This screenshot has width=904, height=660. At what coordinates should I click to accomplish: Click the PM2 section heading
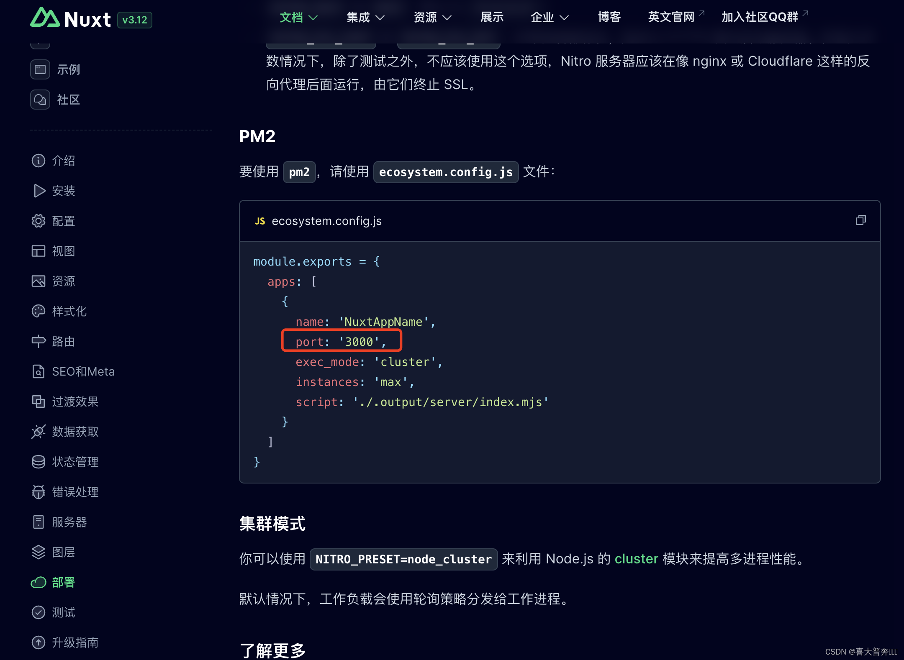257,136
